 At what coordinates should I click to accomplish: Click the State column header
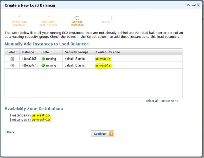pyautogui.click(x=51, y=52)
